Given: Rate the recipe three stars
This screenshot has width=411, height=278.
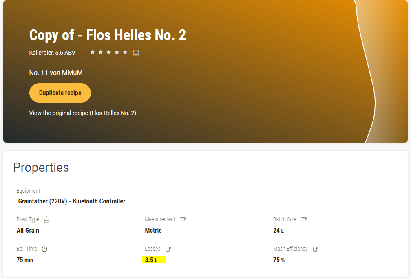Looking at the screenshot, I should 108,53.
